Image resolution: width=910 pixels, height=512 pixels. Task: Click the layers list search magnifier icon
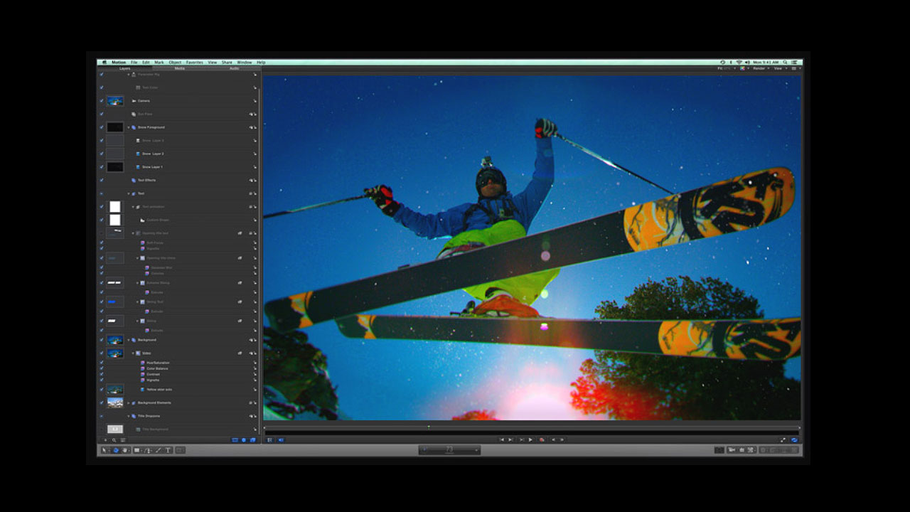pyautogui.click(x=114, y=440)
